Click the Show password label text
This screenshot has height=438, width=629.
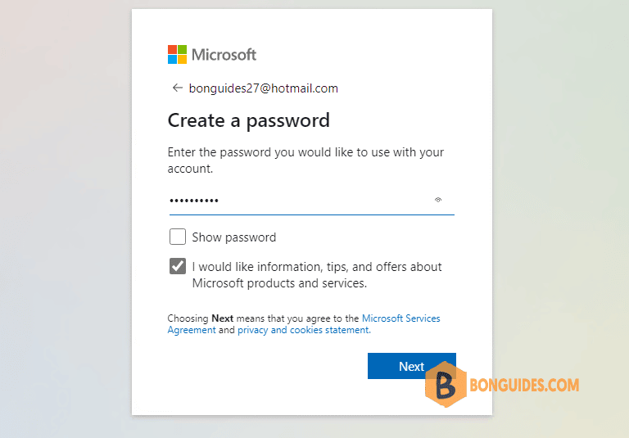pos(234,237)
